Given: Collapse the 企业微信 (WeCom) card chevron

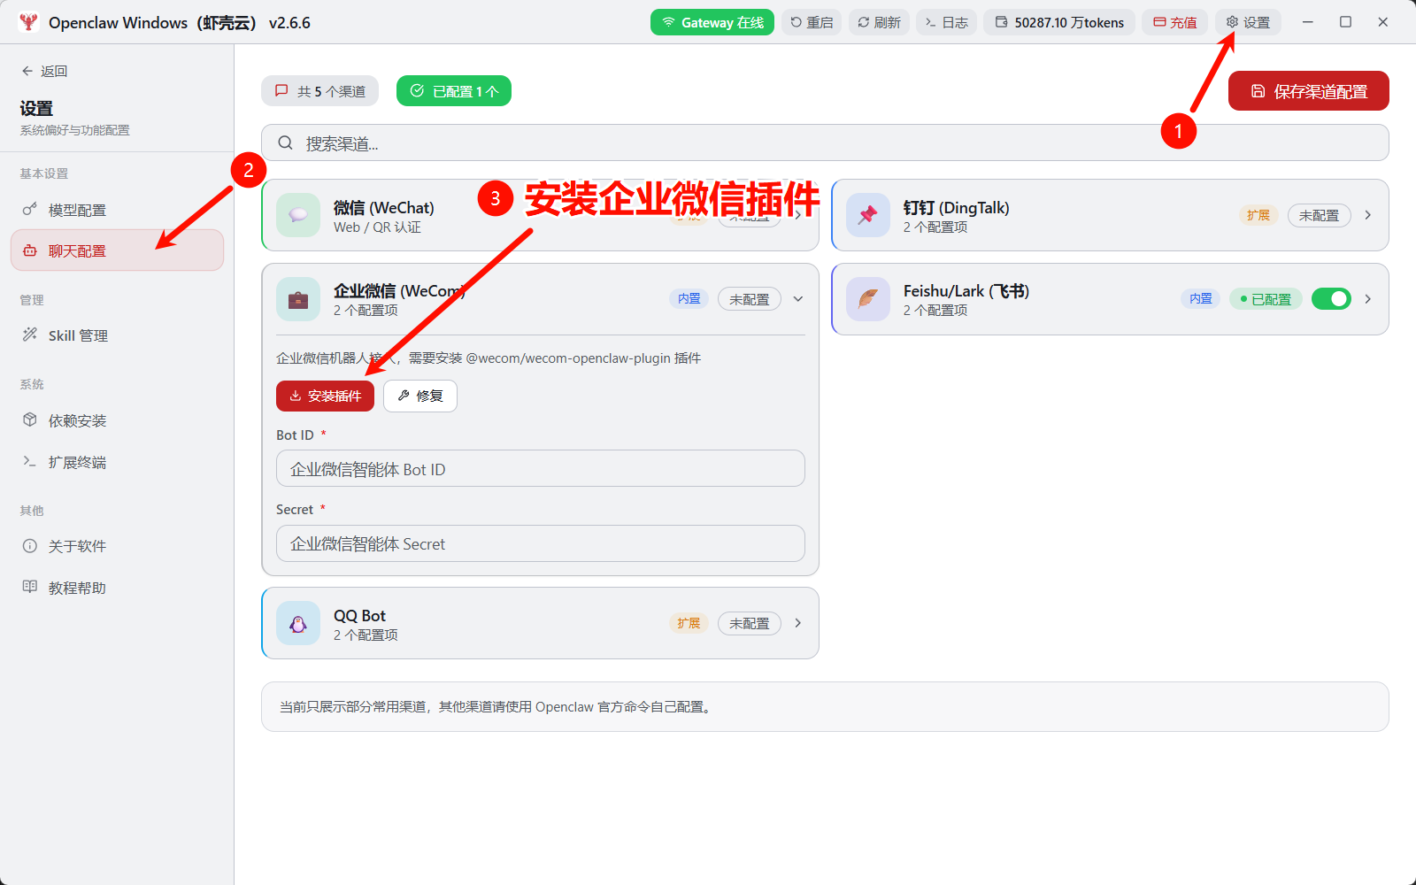Looking at the screenshot, I should (x=798, y=299).
